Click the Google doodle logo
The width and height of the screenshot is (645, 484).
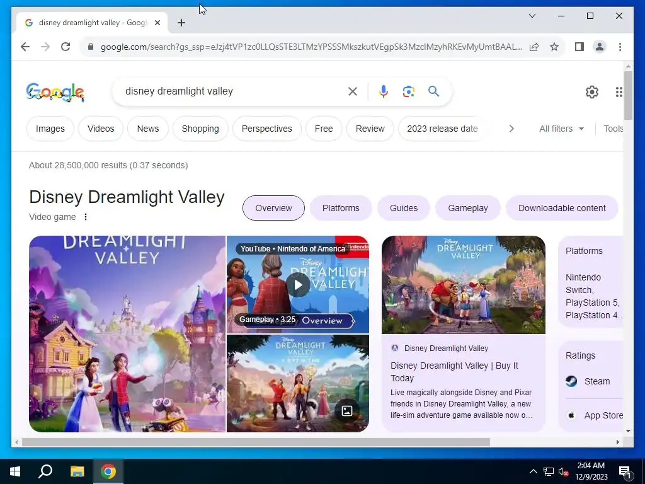pyautogui.click(x=55, y=92)
